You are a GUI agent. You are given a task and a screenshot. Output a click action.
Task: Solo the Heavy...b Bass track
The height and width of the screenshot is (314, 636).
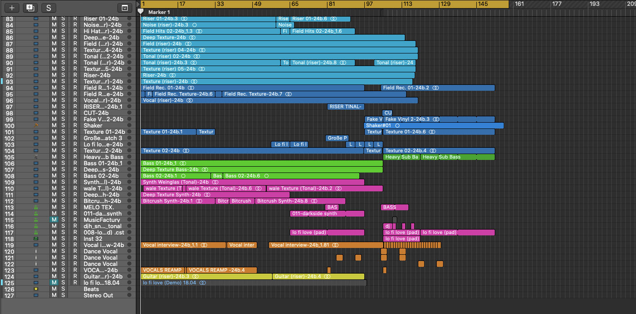click(x=63, y=157)
